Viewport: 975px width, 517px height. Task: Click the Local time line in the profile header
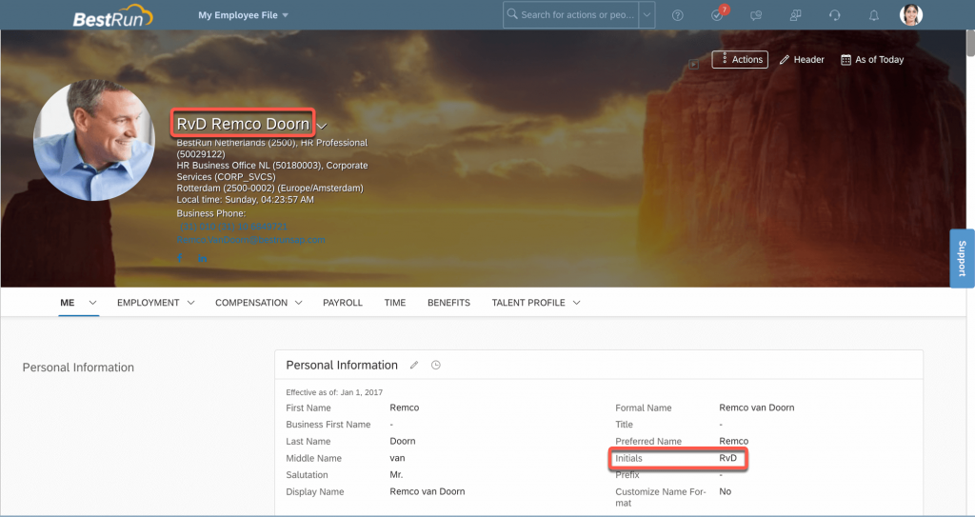point(245,200)
